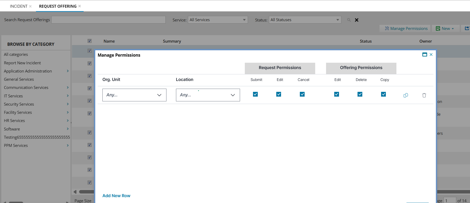Close the Manage Permissions dialog
The image size is (470, 203).
431,55
